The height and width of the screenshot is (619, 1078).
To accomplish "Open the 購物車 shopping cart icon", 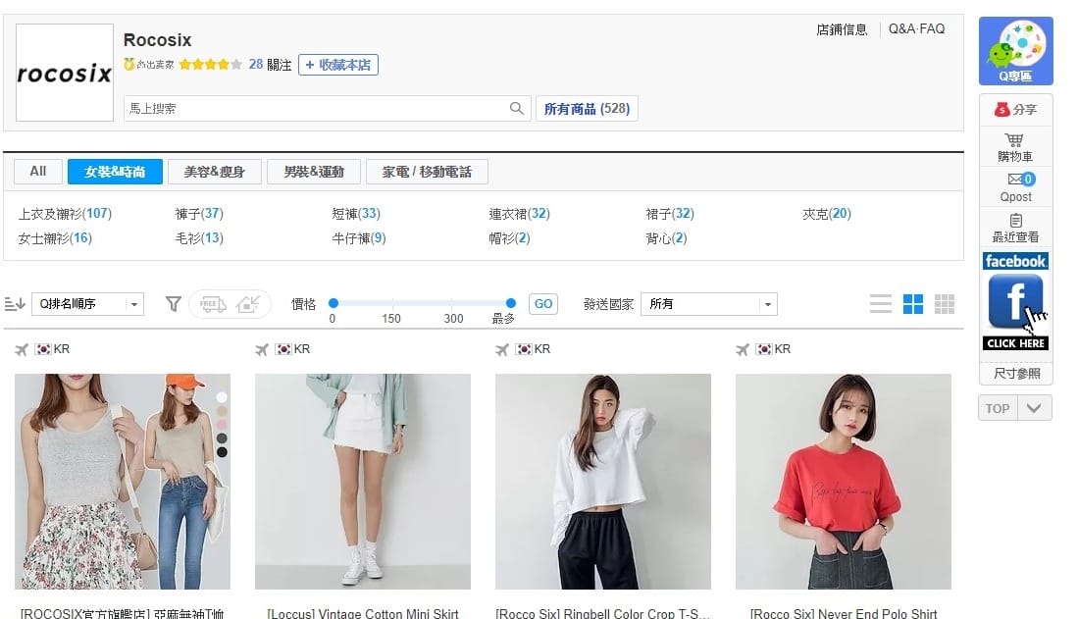I will pos(1015,145).
